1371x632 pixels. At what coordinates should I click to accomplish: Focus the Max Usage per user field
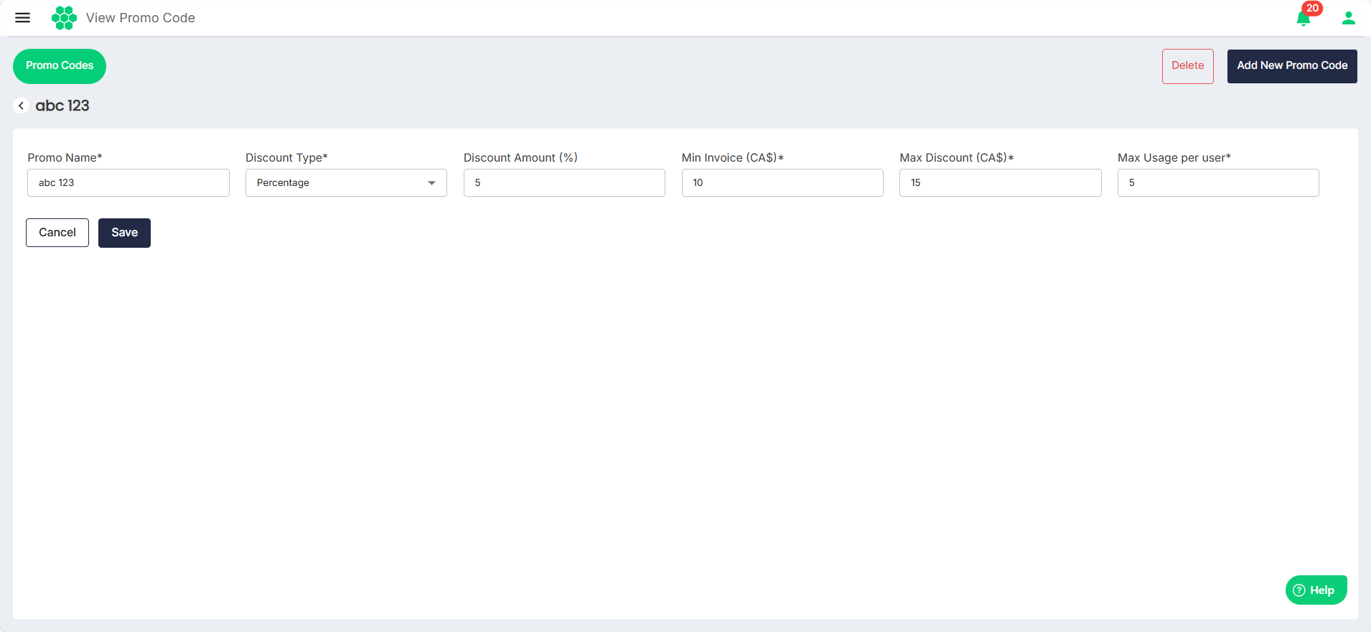click(x=1218, y=182)
